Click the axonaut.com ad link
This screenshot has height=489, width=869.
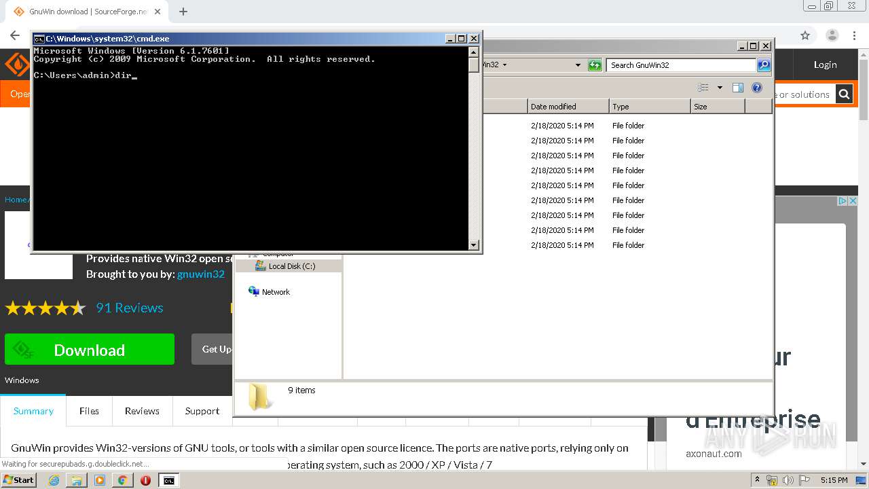click(x=714, y=454)
